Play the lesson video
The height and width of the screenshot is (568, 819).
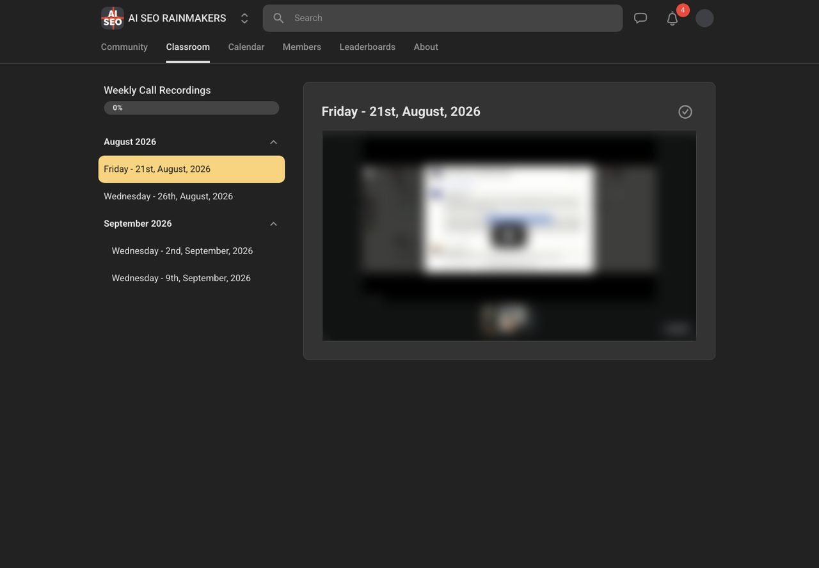[x=509, y=236]
